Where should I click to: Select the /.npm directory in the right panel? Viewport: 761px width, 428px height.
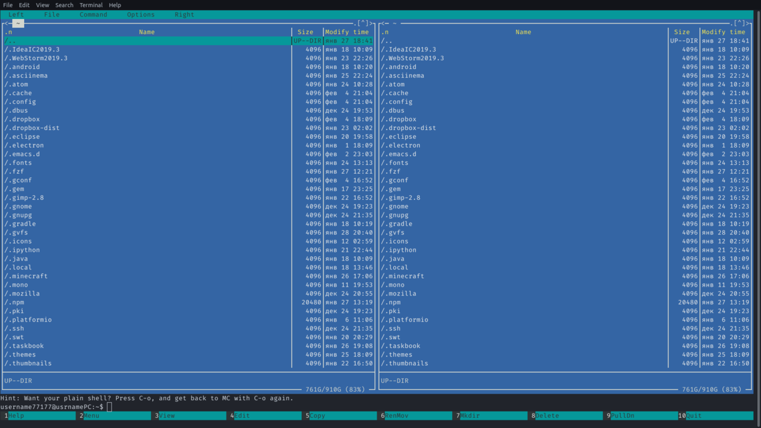(x=564, y=302)
